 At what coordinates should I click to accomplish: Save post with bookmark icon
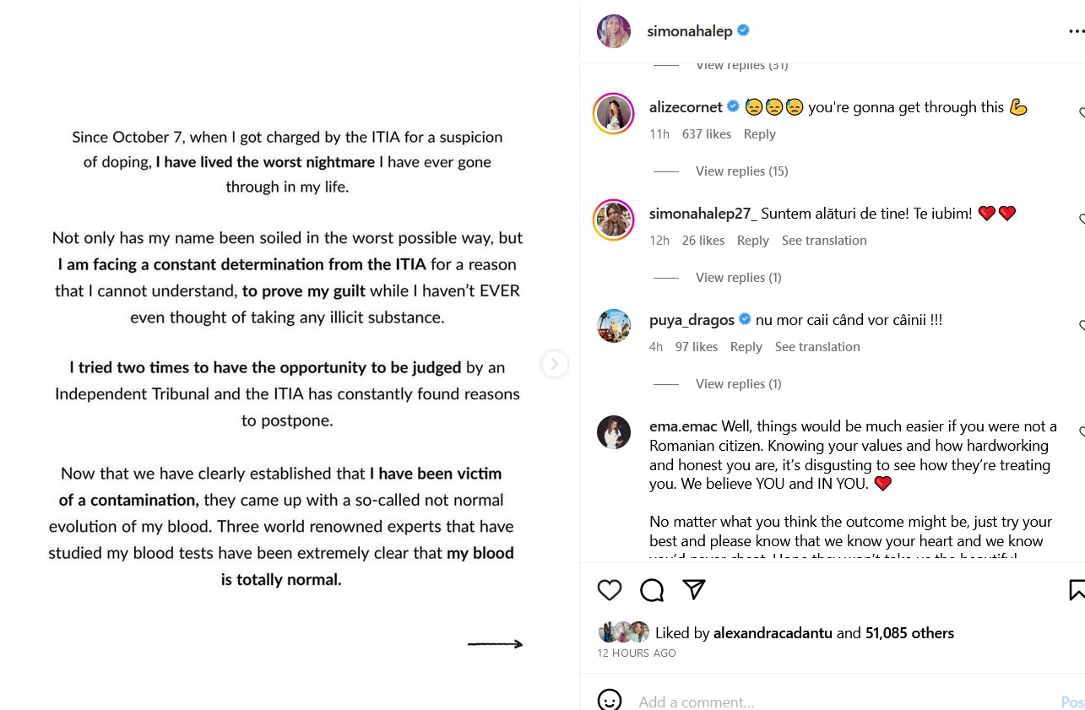pos(1077,589)
